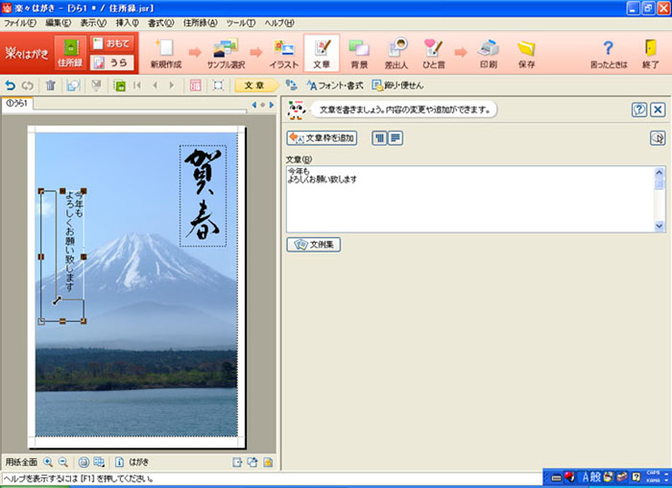
Task: Open the view options dropdown in status bar
Action: click(x=99, y=462)
